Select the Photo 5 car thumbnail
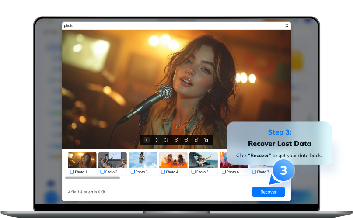Screen dimensions: 353x218 click(x=203, y=160)
